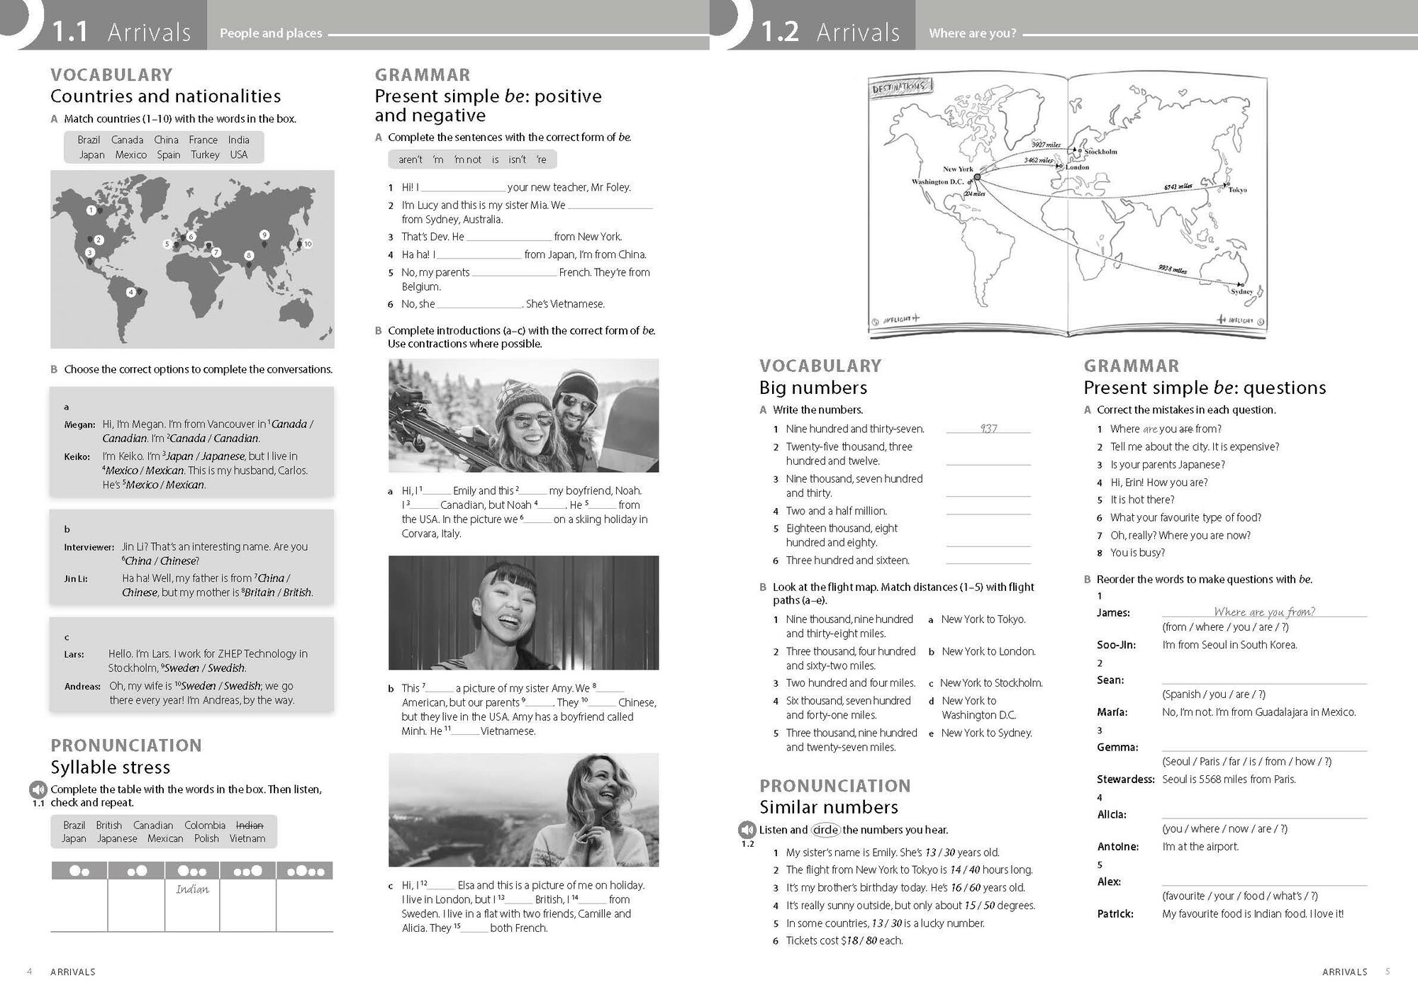Viewport: 1418px width, 1002px height.
Task: Click map pin number 4 on Brazil
Action: tap(131, 292)
